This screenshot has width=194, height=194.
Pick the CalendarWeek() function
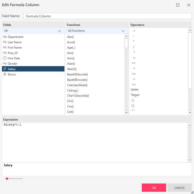[77, 85]
